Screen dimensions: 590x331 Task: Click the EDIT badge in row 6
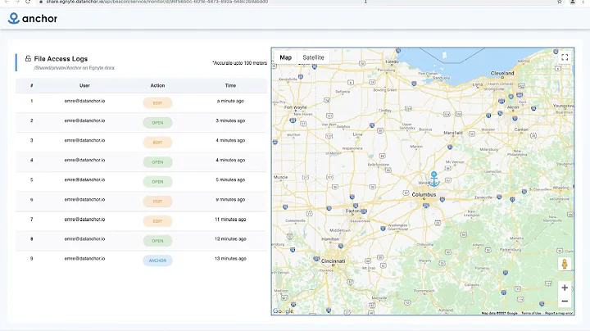tap(157, 202)
